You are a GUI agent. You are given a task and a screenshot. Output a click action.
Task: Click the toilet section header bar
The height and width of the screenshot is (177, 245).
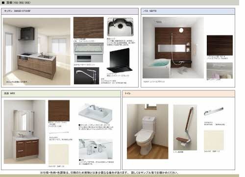(x=178, y=93)
